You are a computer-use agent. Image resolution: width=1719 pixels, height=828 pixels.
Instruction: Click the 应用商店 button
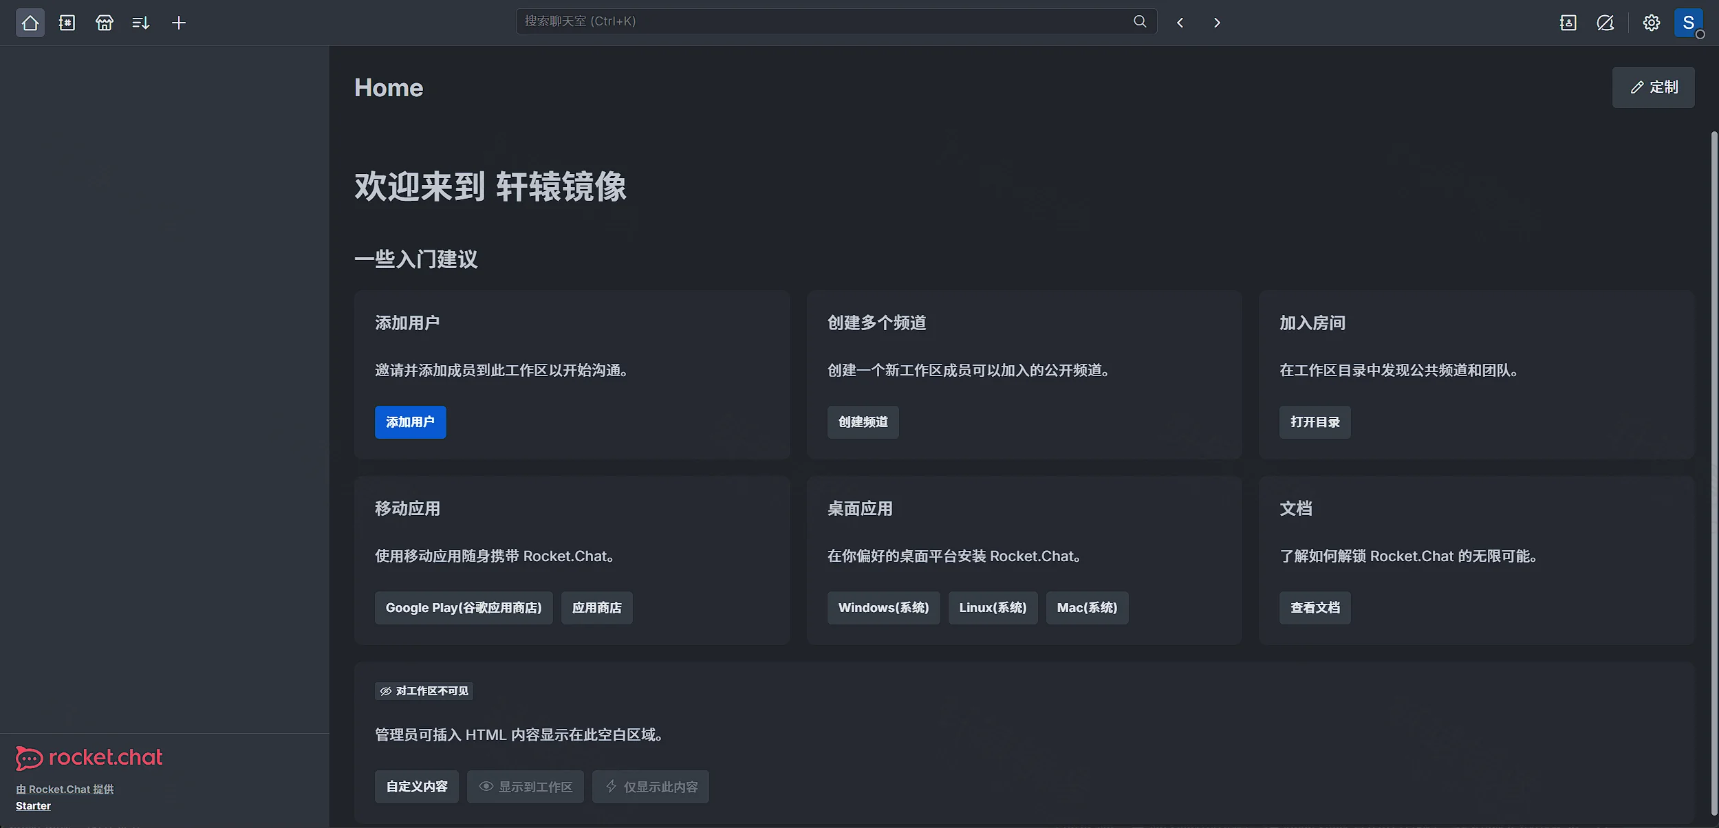(x=596, y=608)
